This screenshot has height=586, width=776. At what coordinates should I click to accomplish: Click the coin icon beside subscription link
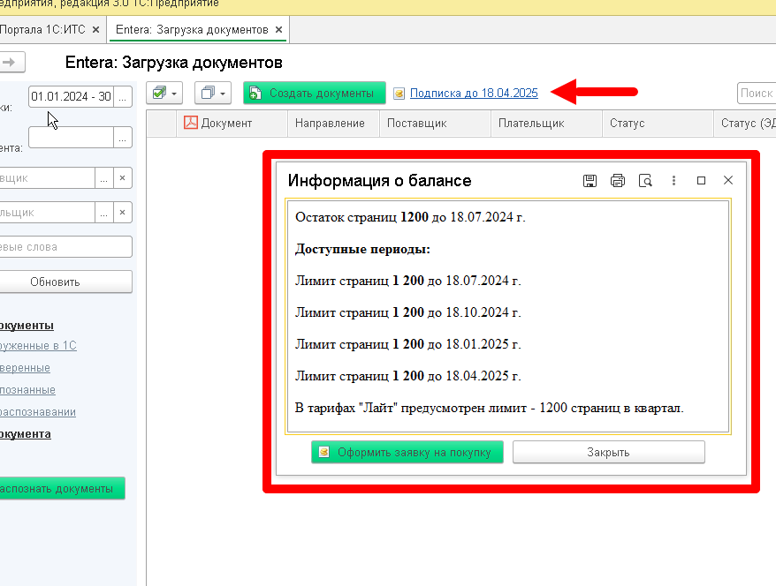399,94
